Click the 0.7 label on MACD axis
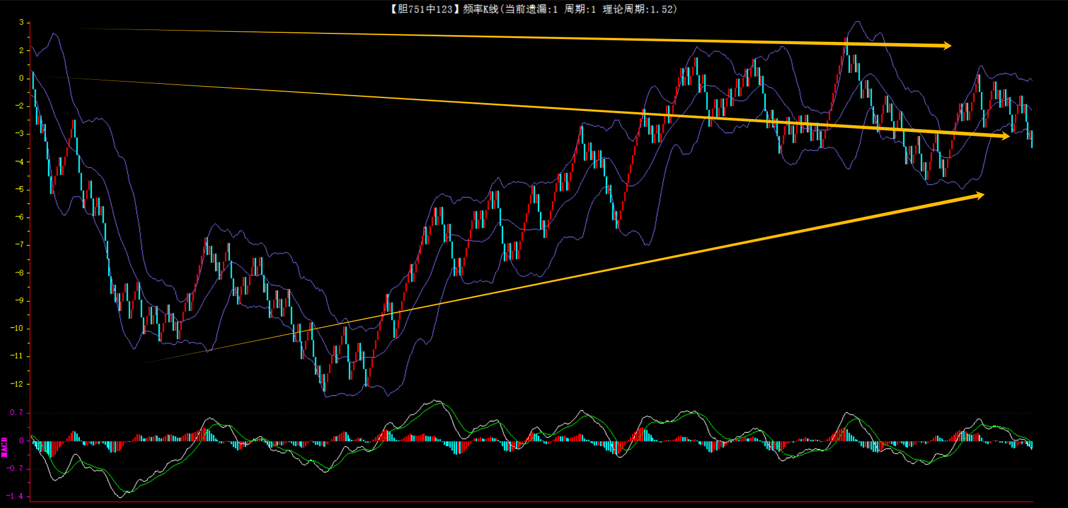1068x508 pixels. coord(16,412)
